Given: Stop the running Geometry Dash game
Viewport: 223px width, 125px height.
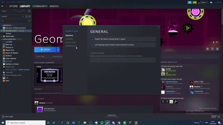Looking at the screenshot, I should tap(45, 50).
